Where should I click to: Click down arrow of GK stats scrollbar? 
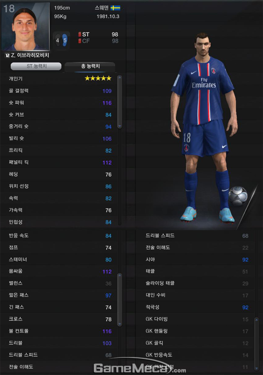(256, 368)
